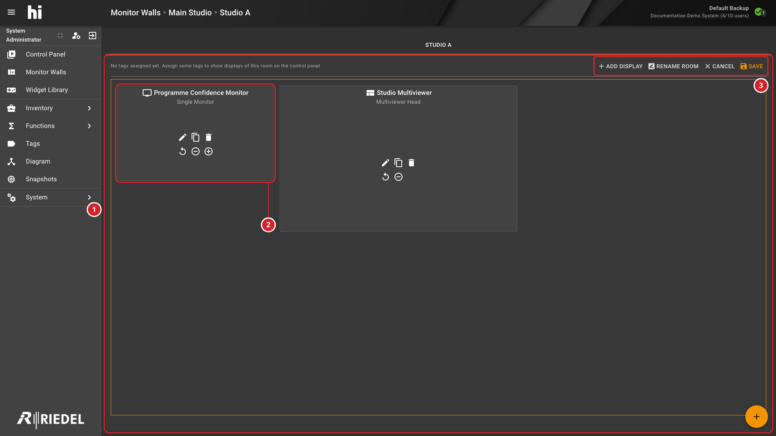Collapse the sidebar with shrink icon

[60, 36]
